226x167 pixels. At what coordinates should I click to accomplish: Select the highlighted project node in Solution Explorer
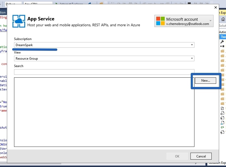coord(223,37)
